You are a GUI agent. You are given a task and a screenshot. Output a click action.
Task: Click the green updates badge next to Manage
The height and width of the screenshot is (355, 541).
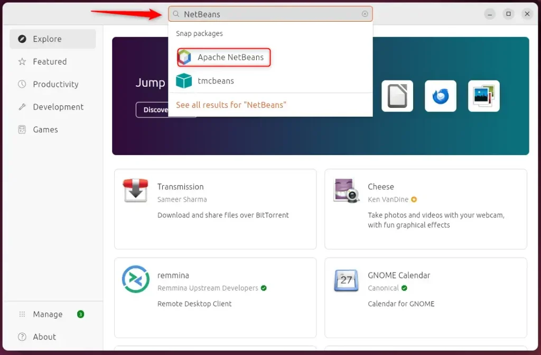[x=80, y=314]
